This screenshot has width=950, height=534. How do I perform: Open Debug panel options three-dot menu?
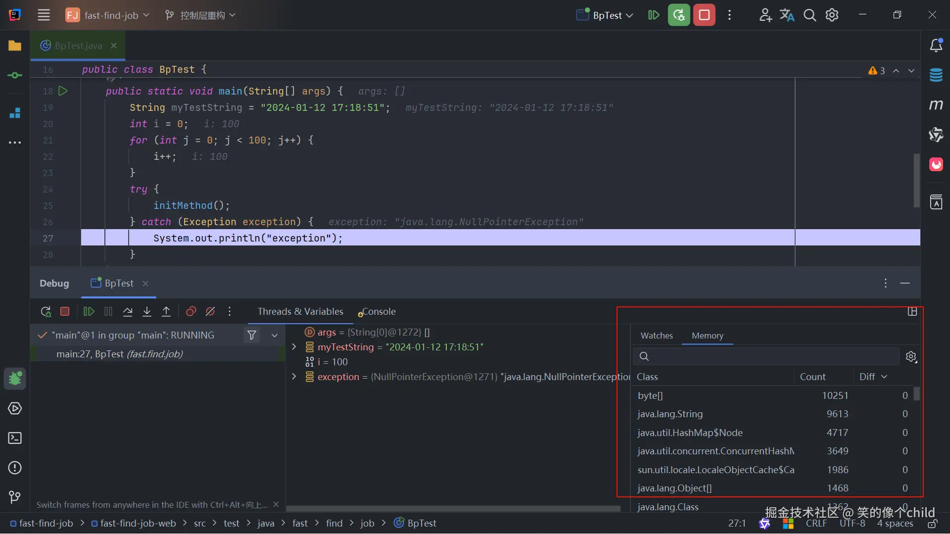[x=886, y=283]
